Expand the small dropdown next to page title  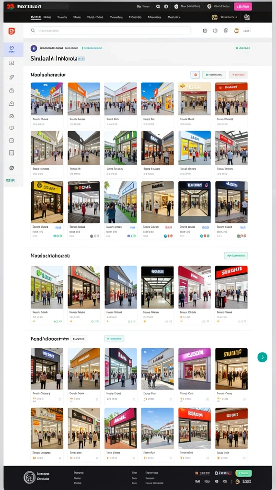coord(81,58)
